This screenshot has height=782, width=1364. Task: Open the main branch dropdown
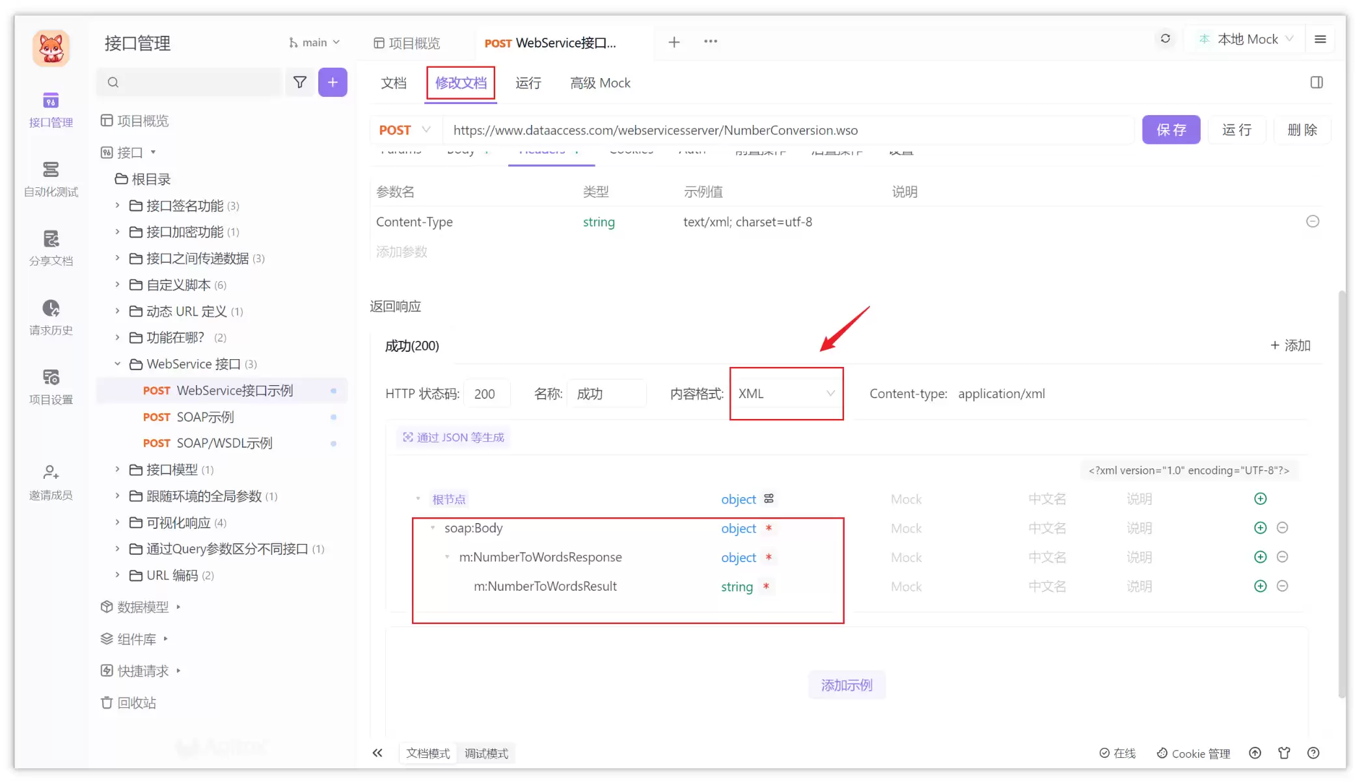point(314,42)
